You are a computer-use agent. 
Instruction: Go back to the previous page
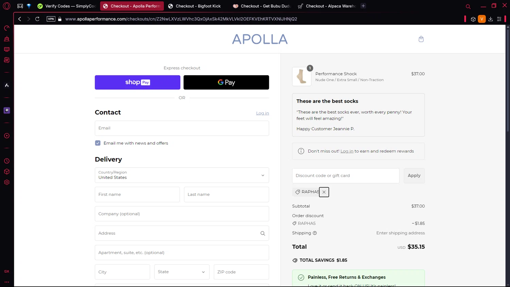point(20,19)
